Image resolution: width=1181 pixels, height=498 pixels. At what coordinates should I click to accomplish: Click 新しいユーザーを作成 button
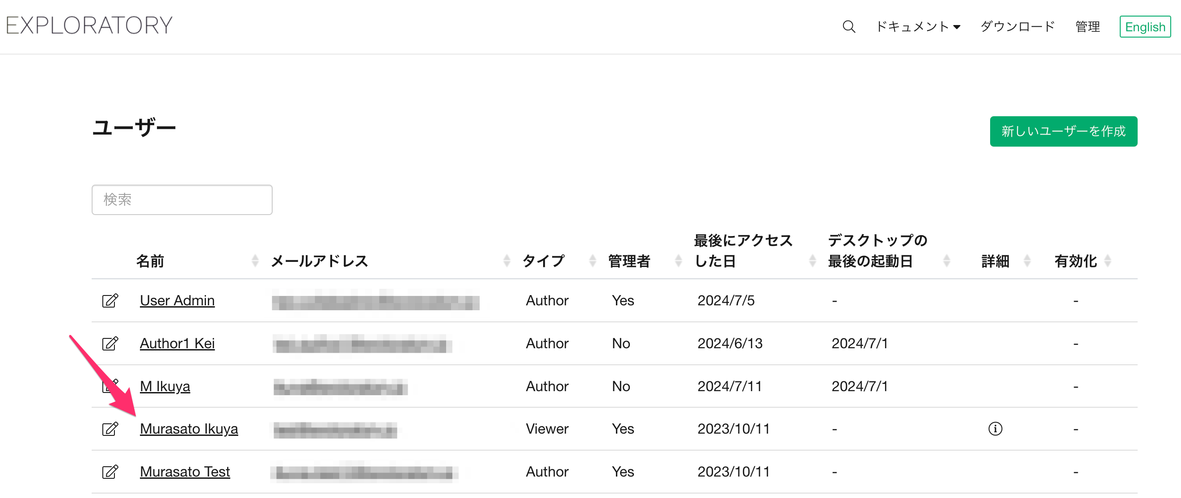(x=1063, y=131)
